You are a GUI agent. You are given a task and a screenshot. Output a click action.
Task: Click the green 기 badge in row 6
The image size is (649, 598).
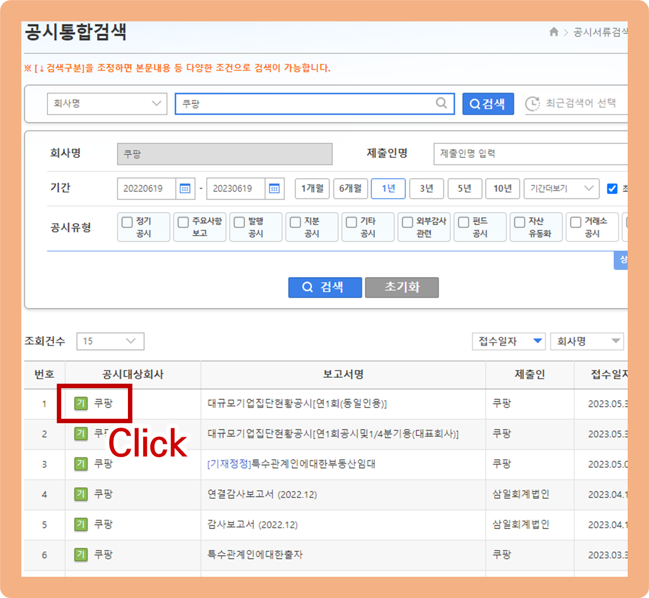point(81,555)
